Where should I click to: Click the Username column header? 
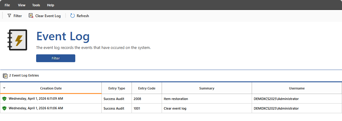297,88
